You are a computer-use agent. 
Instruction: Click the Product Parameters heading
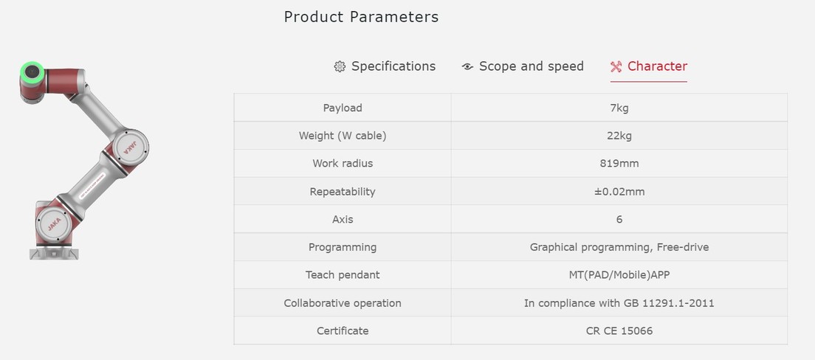point(361,17)
